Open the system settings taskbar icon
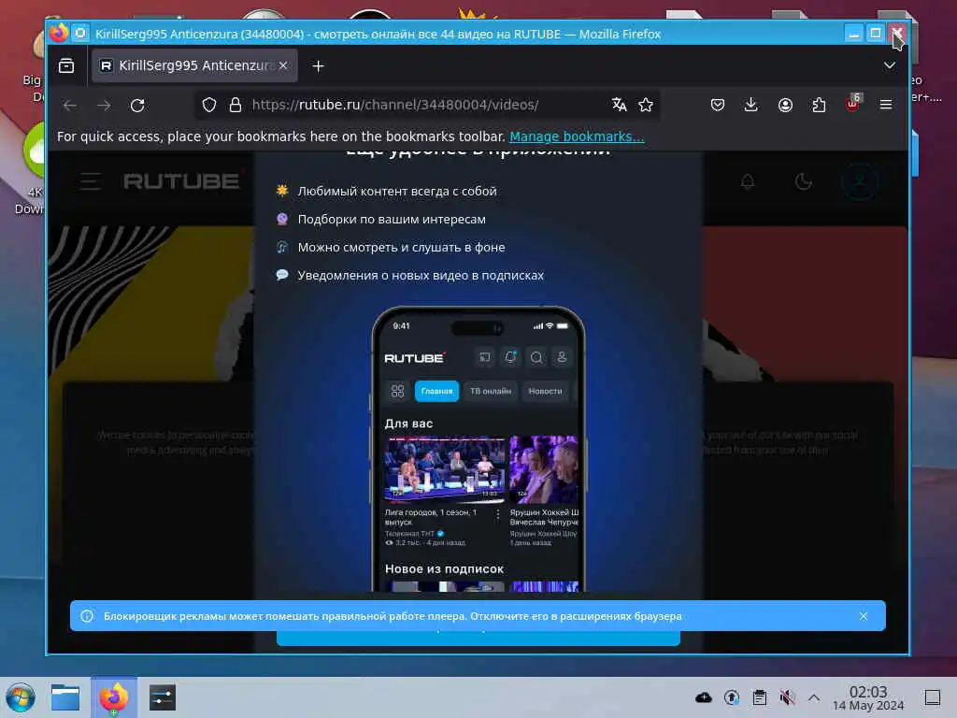 (x=163, y=697)
